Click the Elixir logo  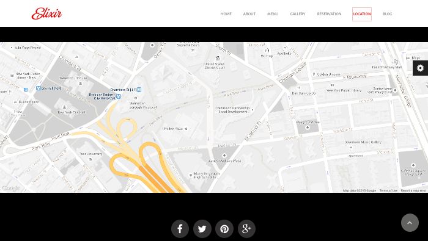pyautogui.click(x=46, y=13)
